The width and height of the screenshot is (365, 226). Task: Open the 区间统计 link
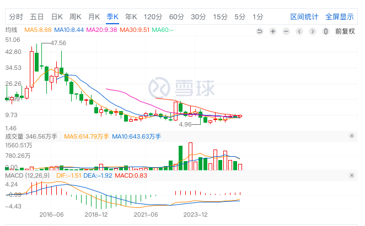[304, 16]
